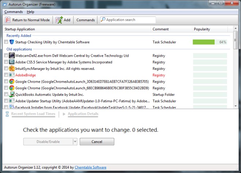Click the shield icon of Startup Checking Utility
Image resolution: width=241 pixels, height=173 pixels.
coord(12,42)
